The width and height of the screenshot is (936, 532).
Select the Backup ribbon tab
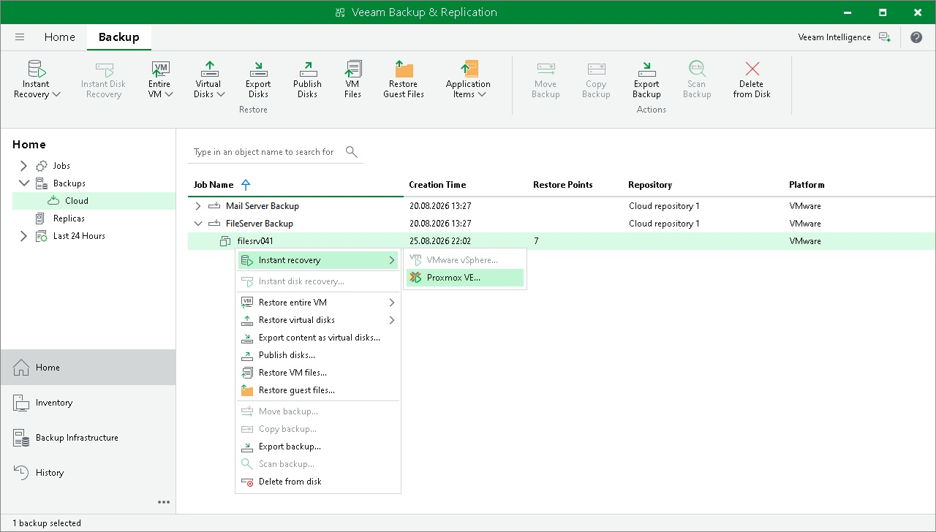click(x=119, y=37)
